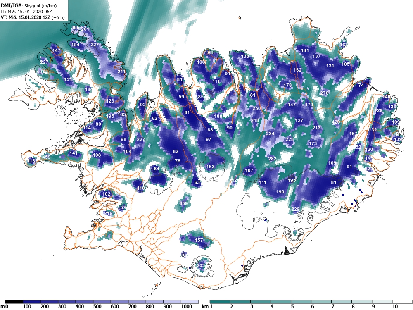Click the '10' label on the km legend

[395, 307]
